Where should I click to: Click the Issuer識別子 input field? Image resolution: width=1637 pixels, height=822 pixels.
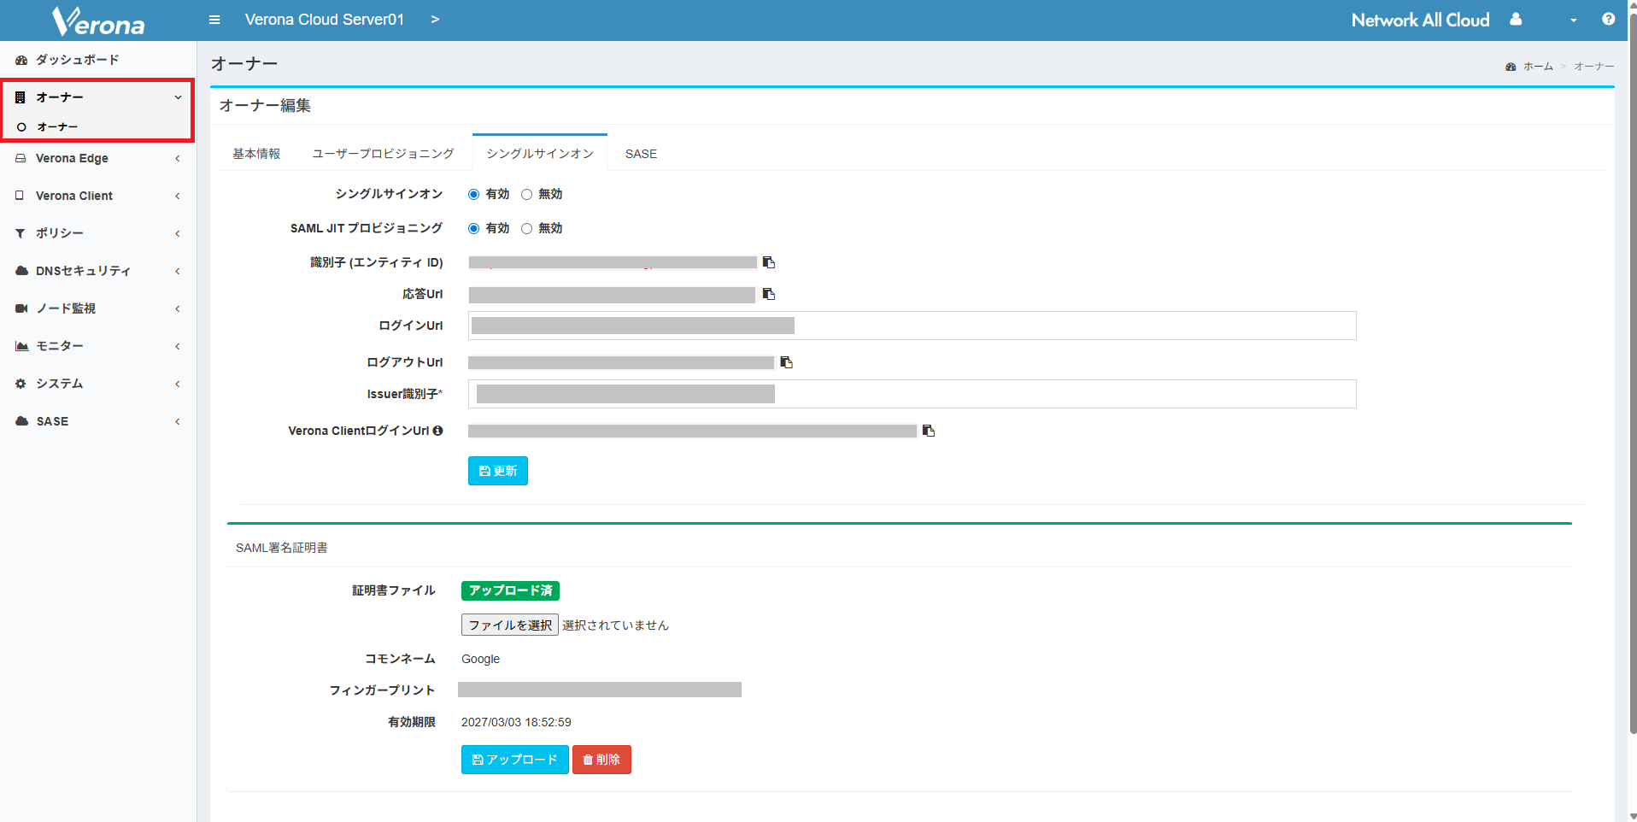tap(912, 394)
